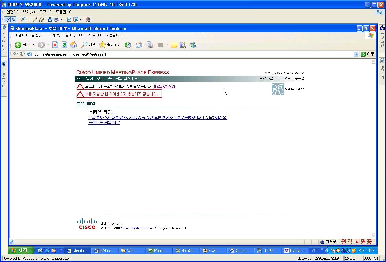Open the 도구(T) menu in remote control window
386x262 pixels.
pyautogui.click(x=45, y=12)
